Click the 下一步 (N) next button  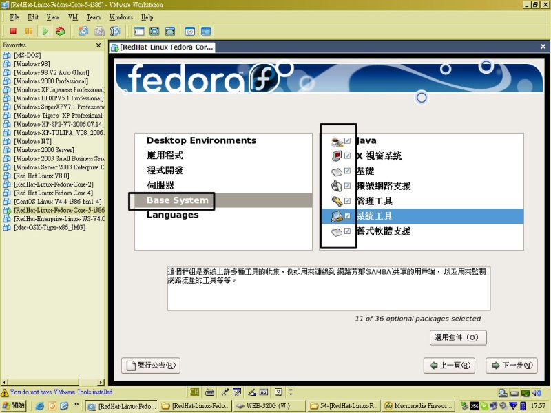(511, 366)
